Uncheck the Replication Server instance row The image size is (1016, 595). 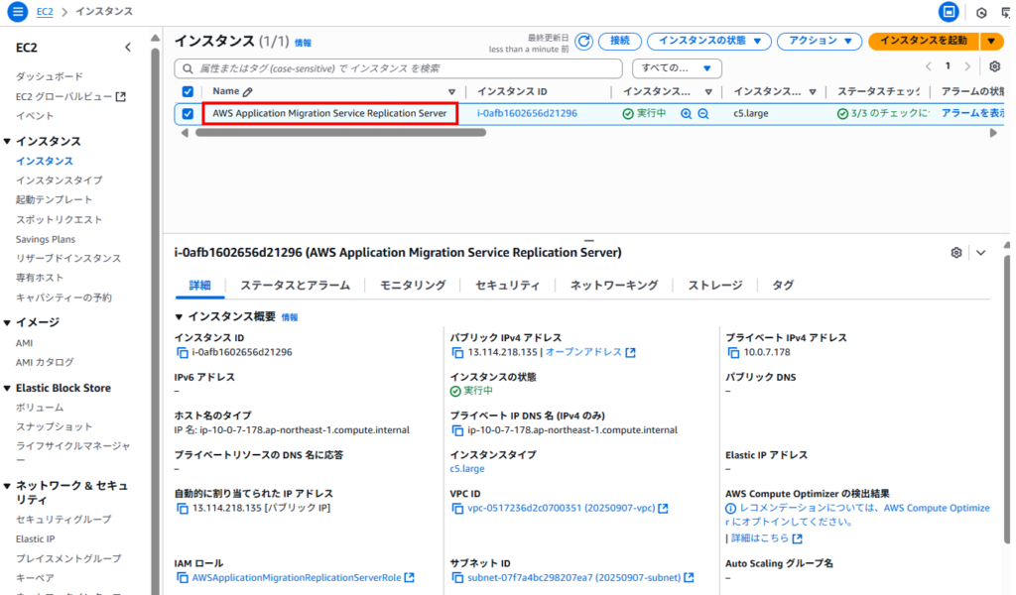tap(188, 113)
